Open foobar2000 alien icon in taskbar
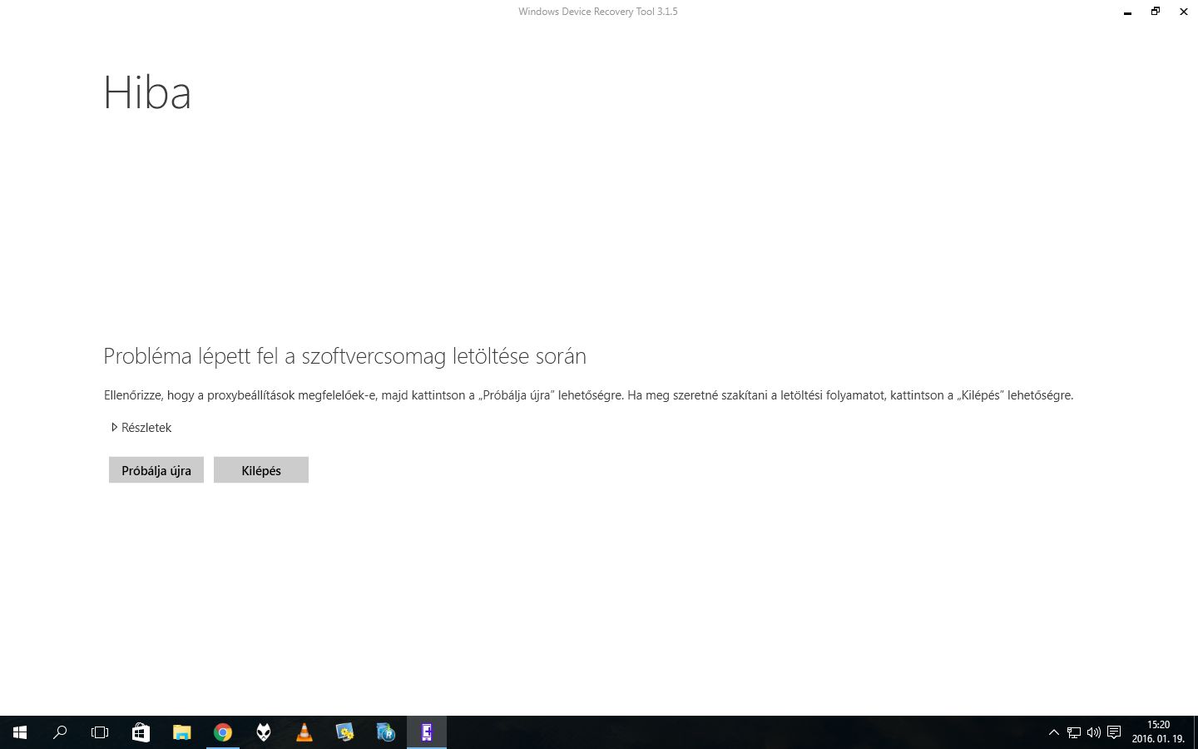The height and width of the screenshot is (749, 1198). click(x=263, y=732)
